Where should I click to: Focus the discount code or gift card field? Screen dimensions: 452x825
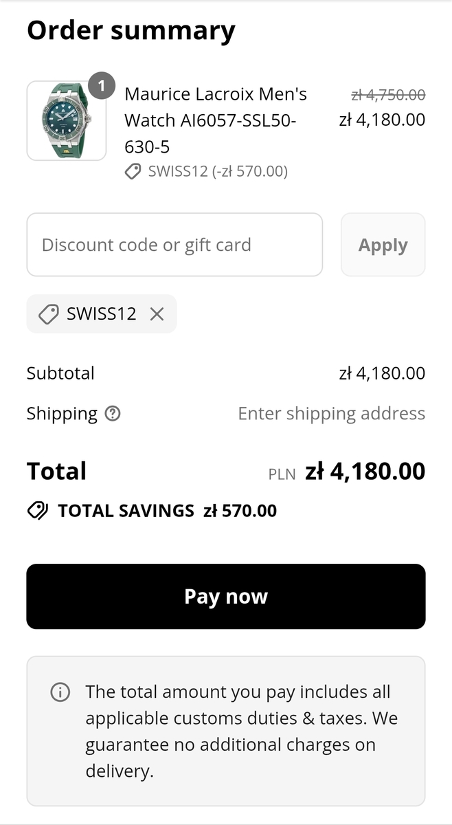pos(174,245)
